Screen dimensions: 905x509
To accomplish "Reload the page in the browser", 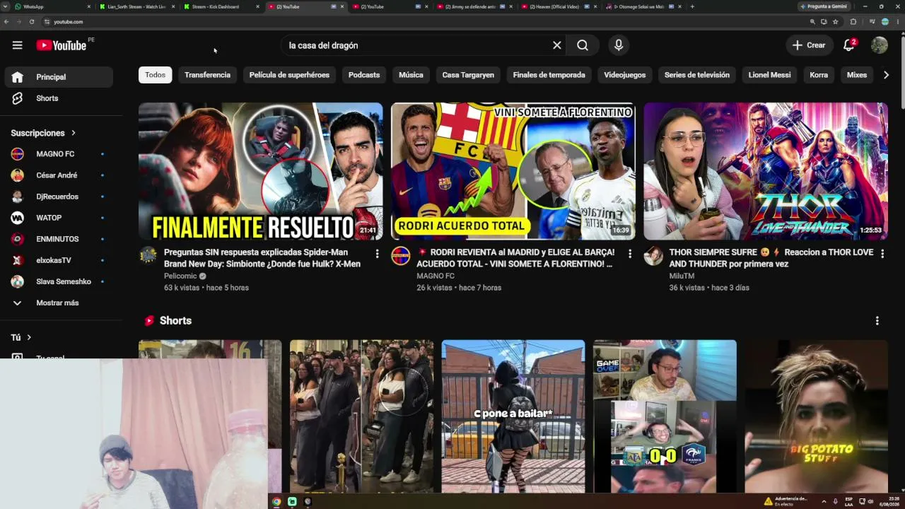I will (32, 22).
